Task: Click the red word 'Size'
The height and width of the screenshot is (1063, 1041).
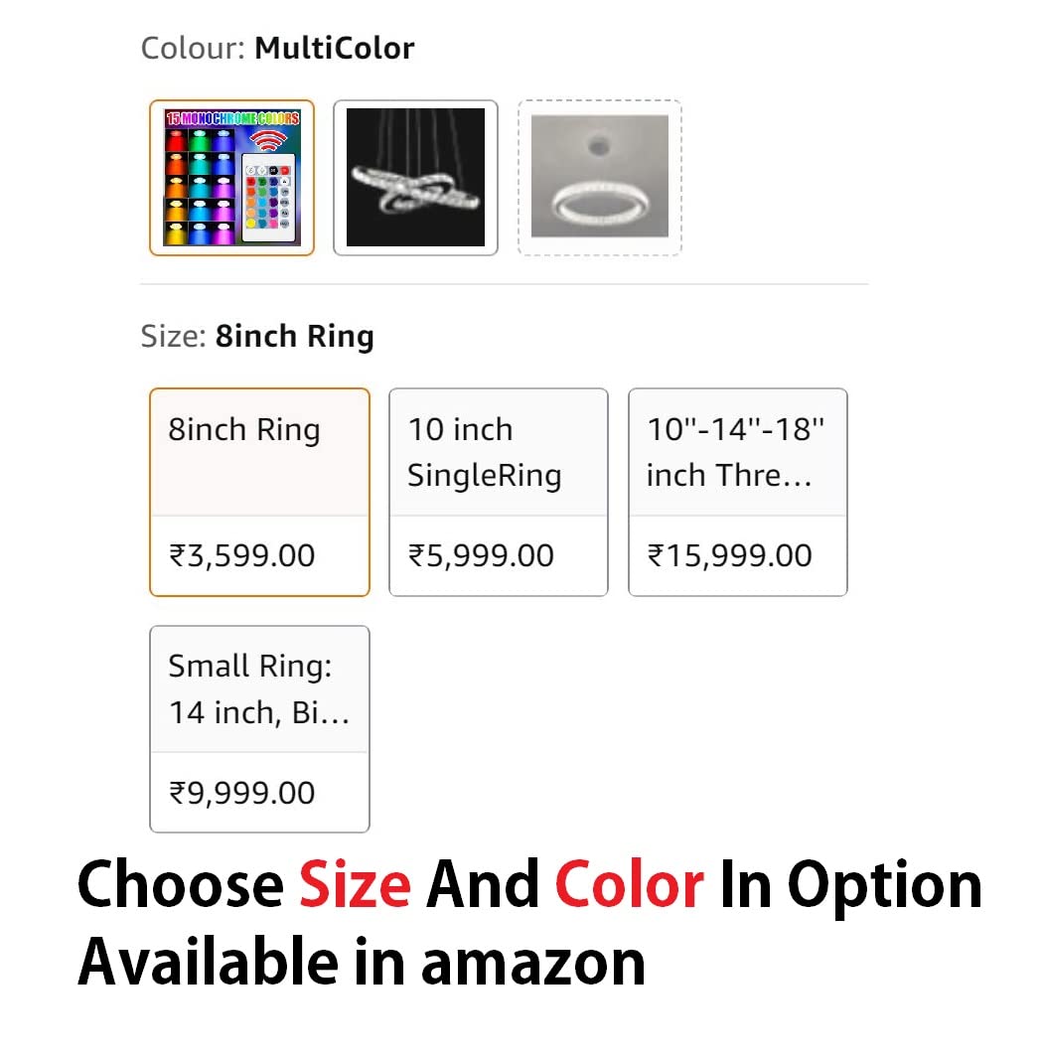Action: pyautogui.click(x=355, y=883)
